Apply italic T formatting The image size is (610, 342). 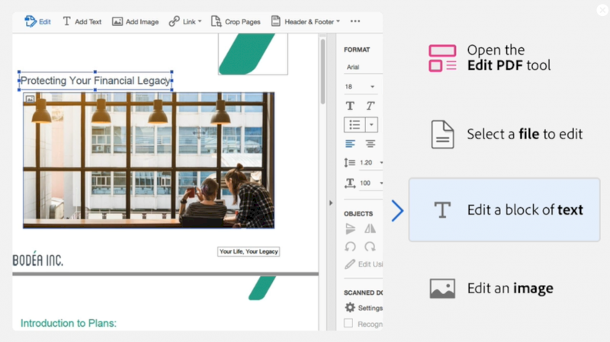pyautogui.click(x=370, y=106)
